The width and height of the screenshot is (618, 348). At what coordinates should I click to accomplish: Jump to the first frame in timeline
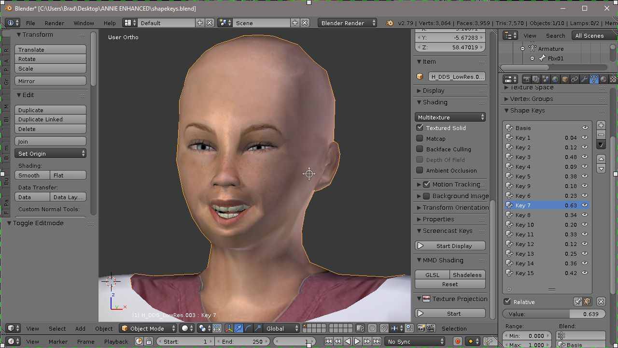point(328,341)
